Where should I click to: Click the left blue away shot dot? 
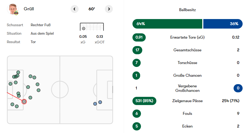coord(95,104)
